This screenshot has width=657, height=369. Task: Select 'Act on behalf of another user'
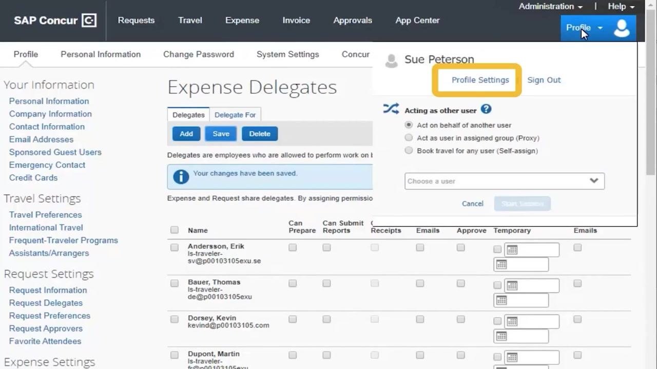click(x=409, y=125)
